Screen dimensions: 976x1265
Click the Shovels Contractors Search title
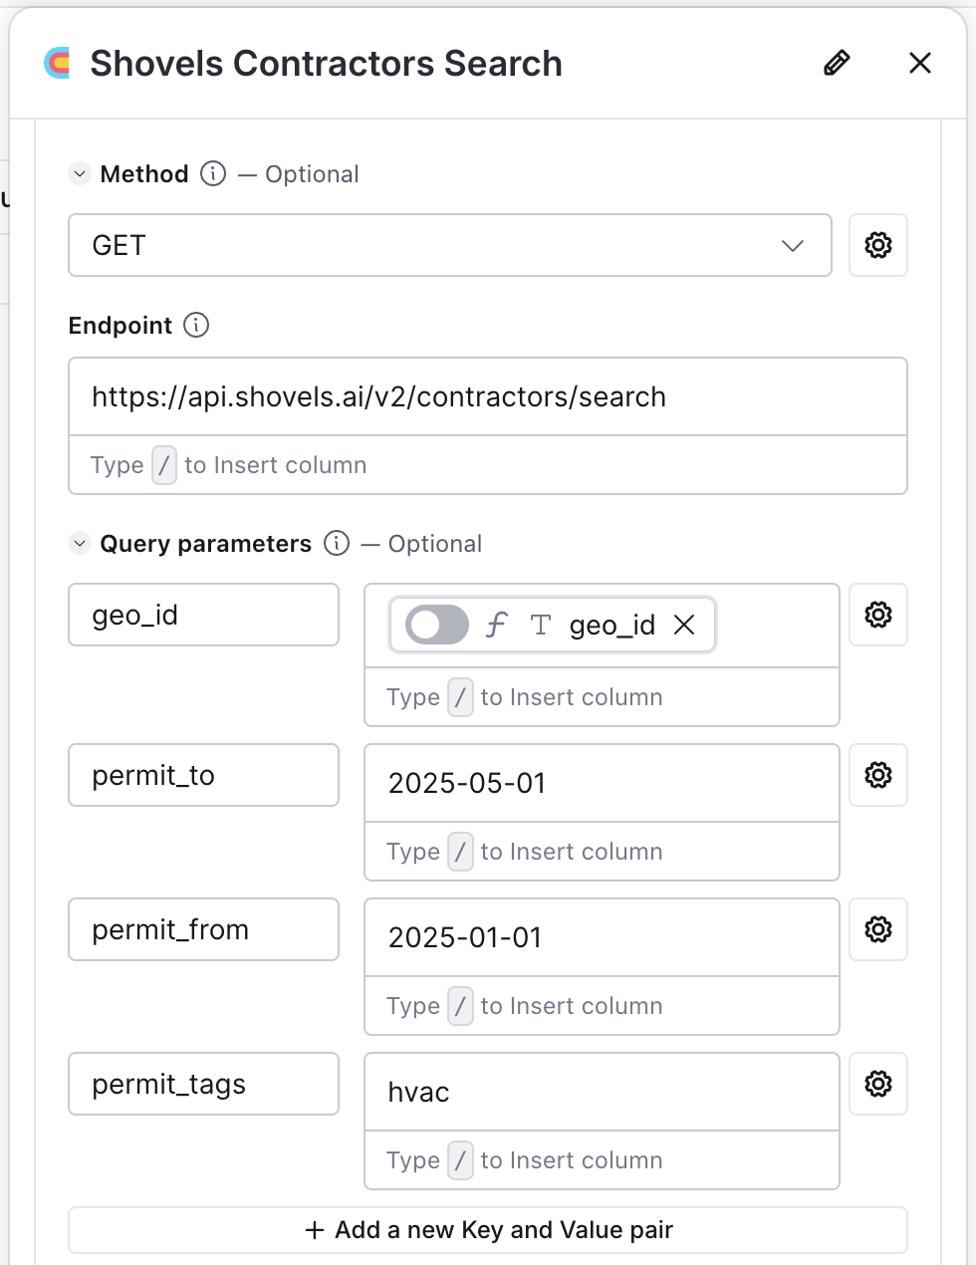326,63
